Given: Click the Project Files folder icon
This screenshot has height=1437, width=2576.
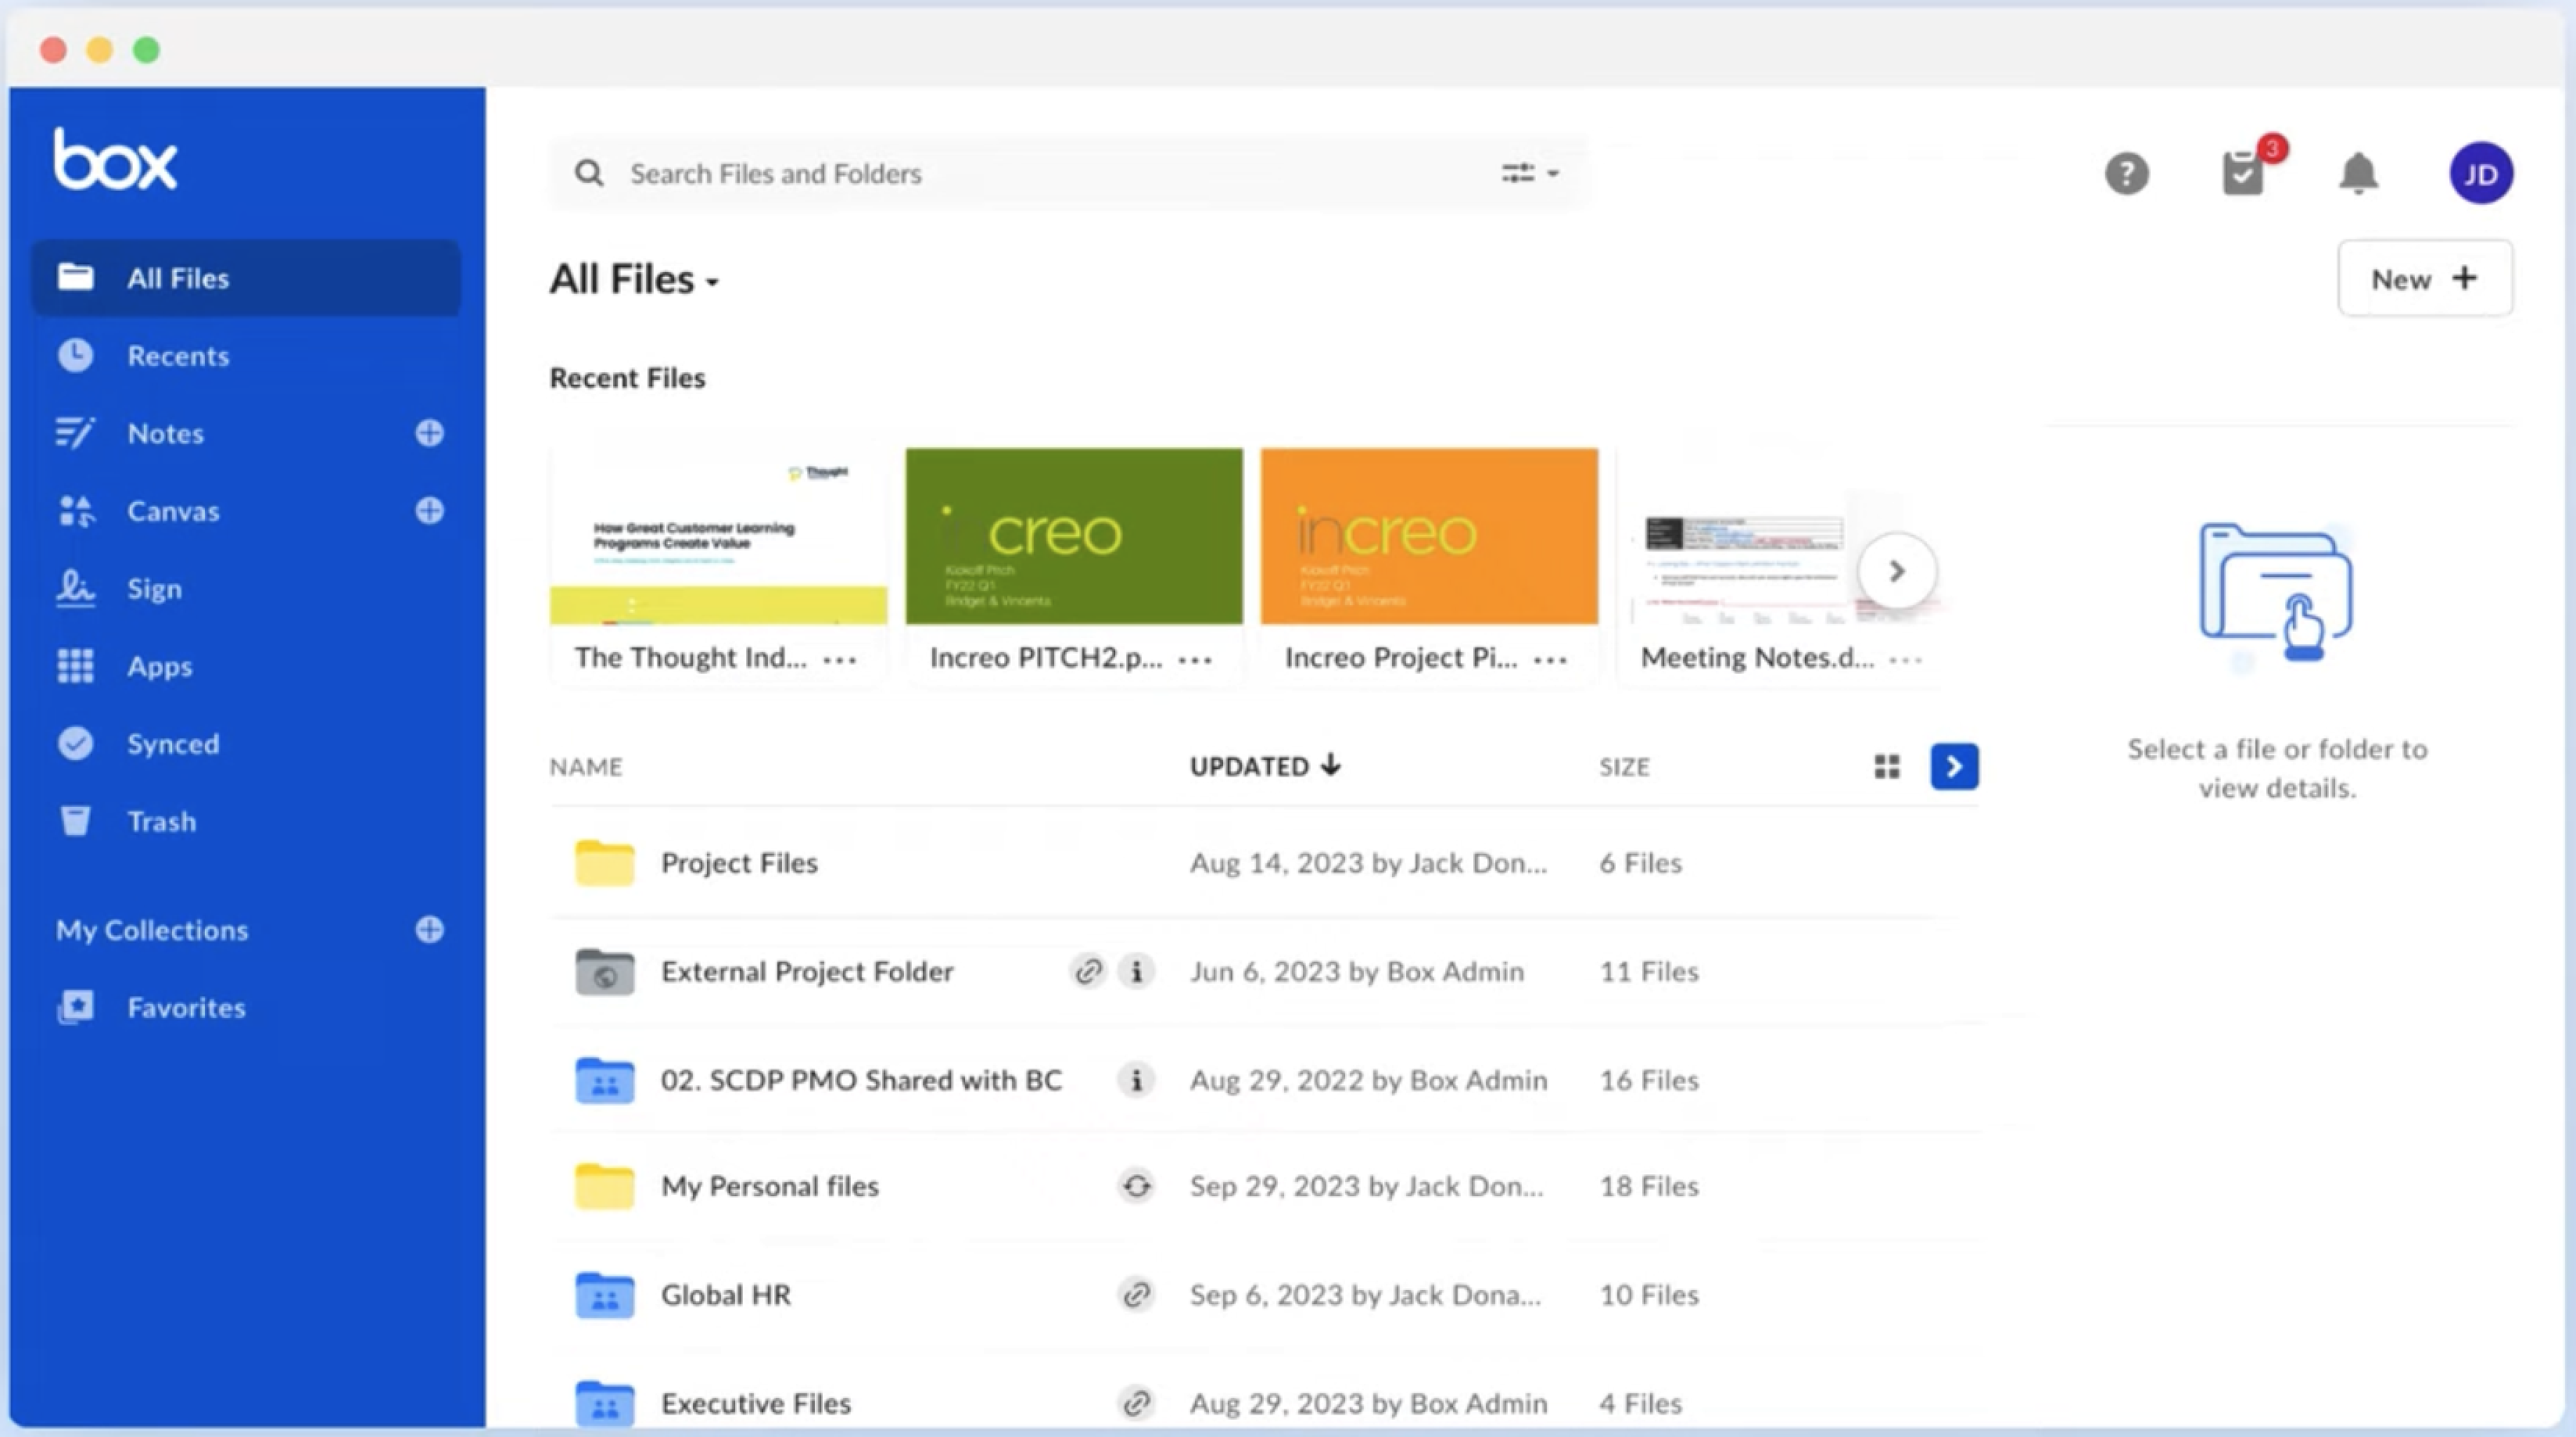Looking at the screenshot, I should point(604,863).
